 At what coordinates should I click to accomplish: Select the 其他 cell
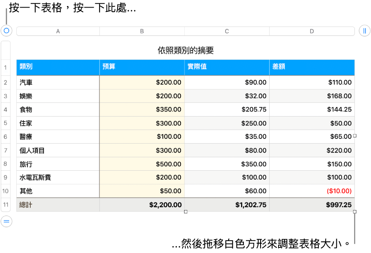[58, 191]
